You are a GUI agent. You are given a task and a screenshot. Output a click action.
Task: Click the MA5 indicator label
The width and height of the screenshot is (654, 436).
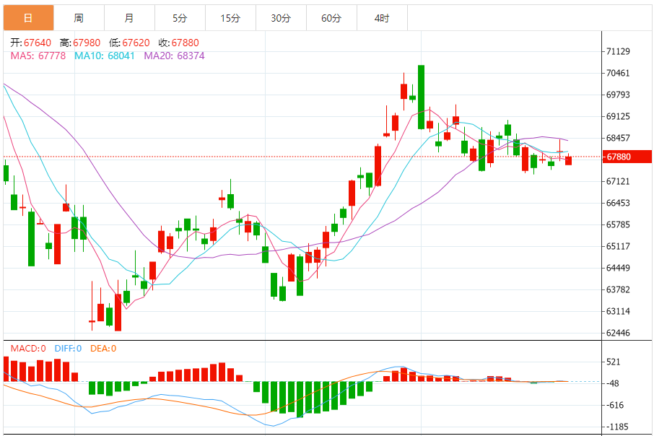click(38, 56)
